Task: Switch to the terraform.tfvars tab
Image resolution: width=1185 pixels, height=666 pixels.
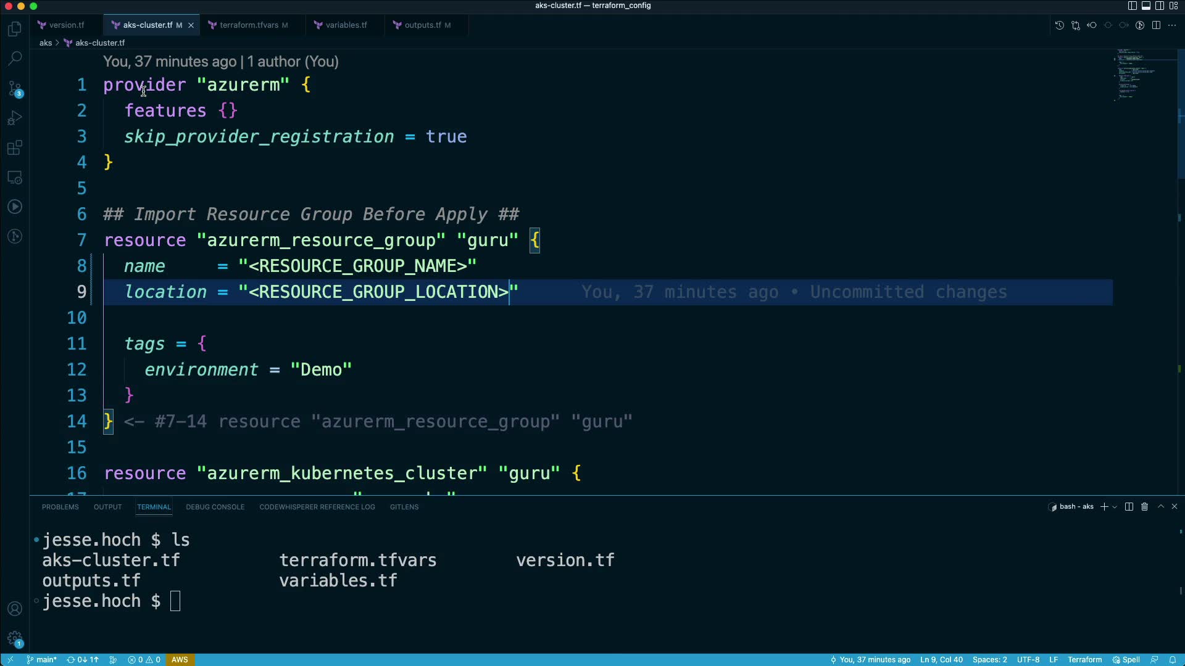Action: coord(249,25)
